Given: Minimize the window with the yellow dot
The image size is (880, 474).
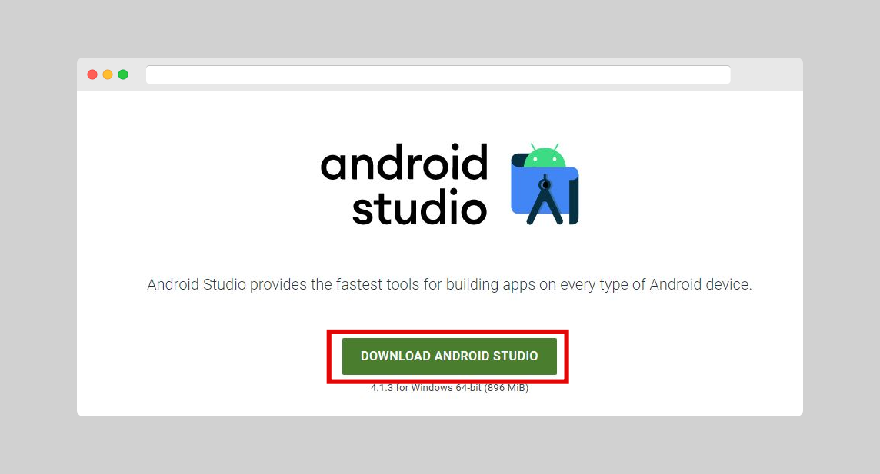Looking at the screenshot, I should point(108,75).
